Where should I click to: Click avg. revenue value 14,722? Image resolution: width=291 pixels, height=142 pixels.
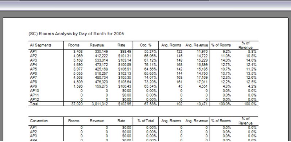coord(202,56)
